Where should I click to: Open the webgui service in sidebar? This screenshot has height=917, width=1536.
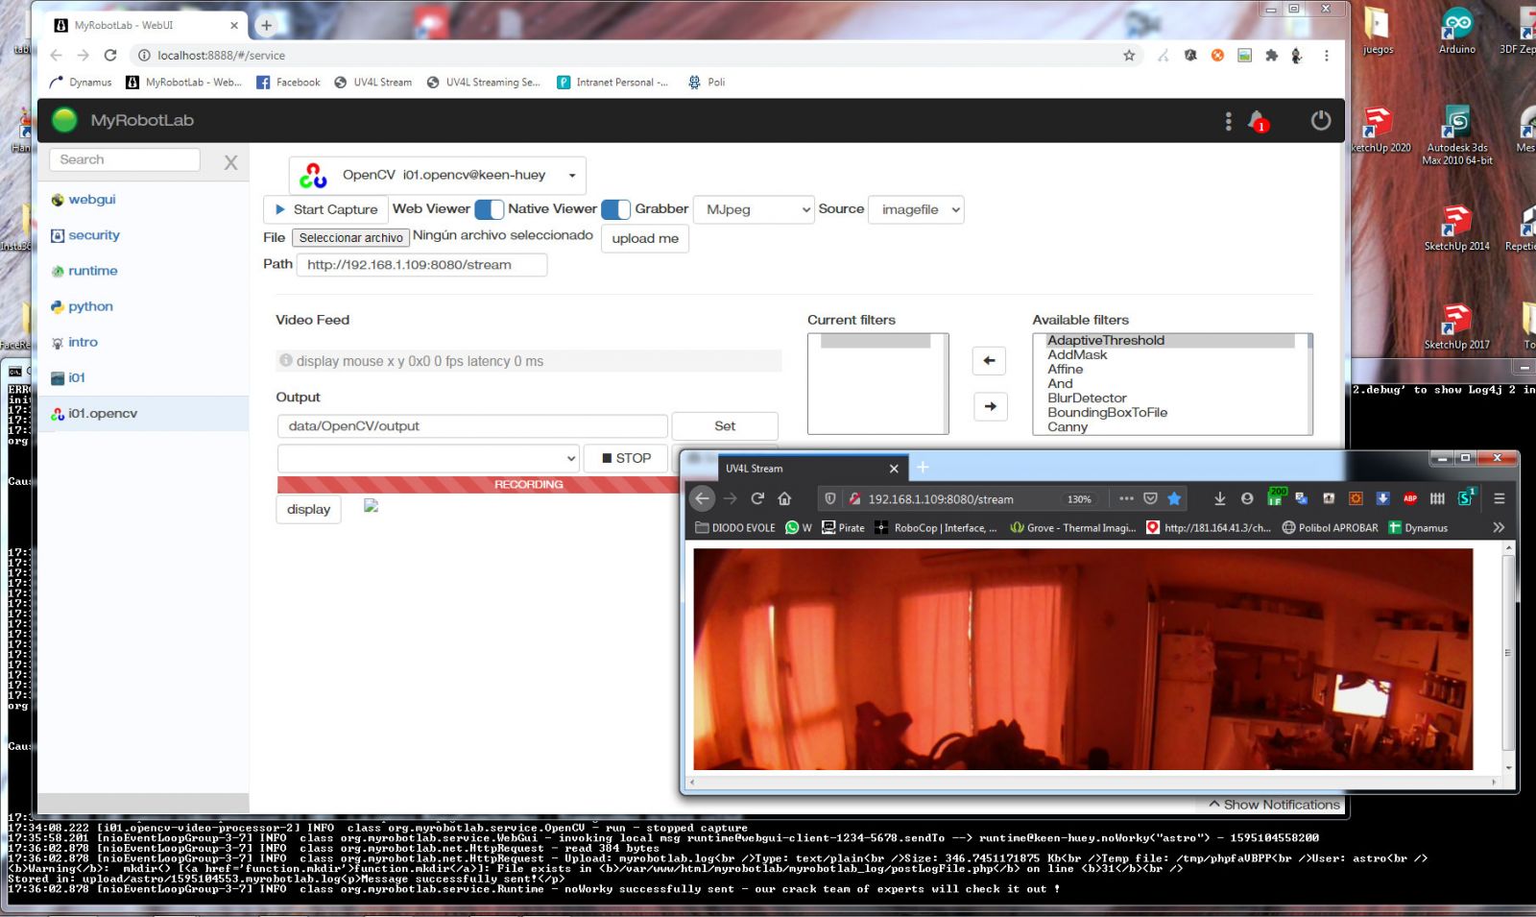tap(91, 200)
